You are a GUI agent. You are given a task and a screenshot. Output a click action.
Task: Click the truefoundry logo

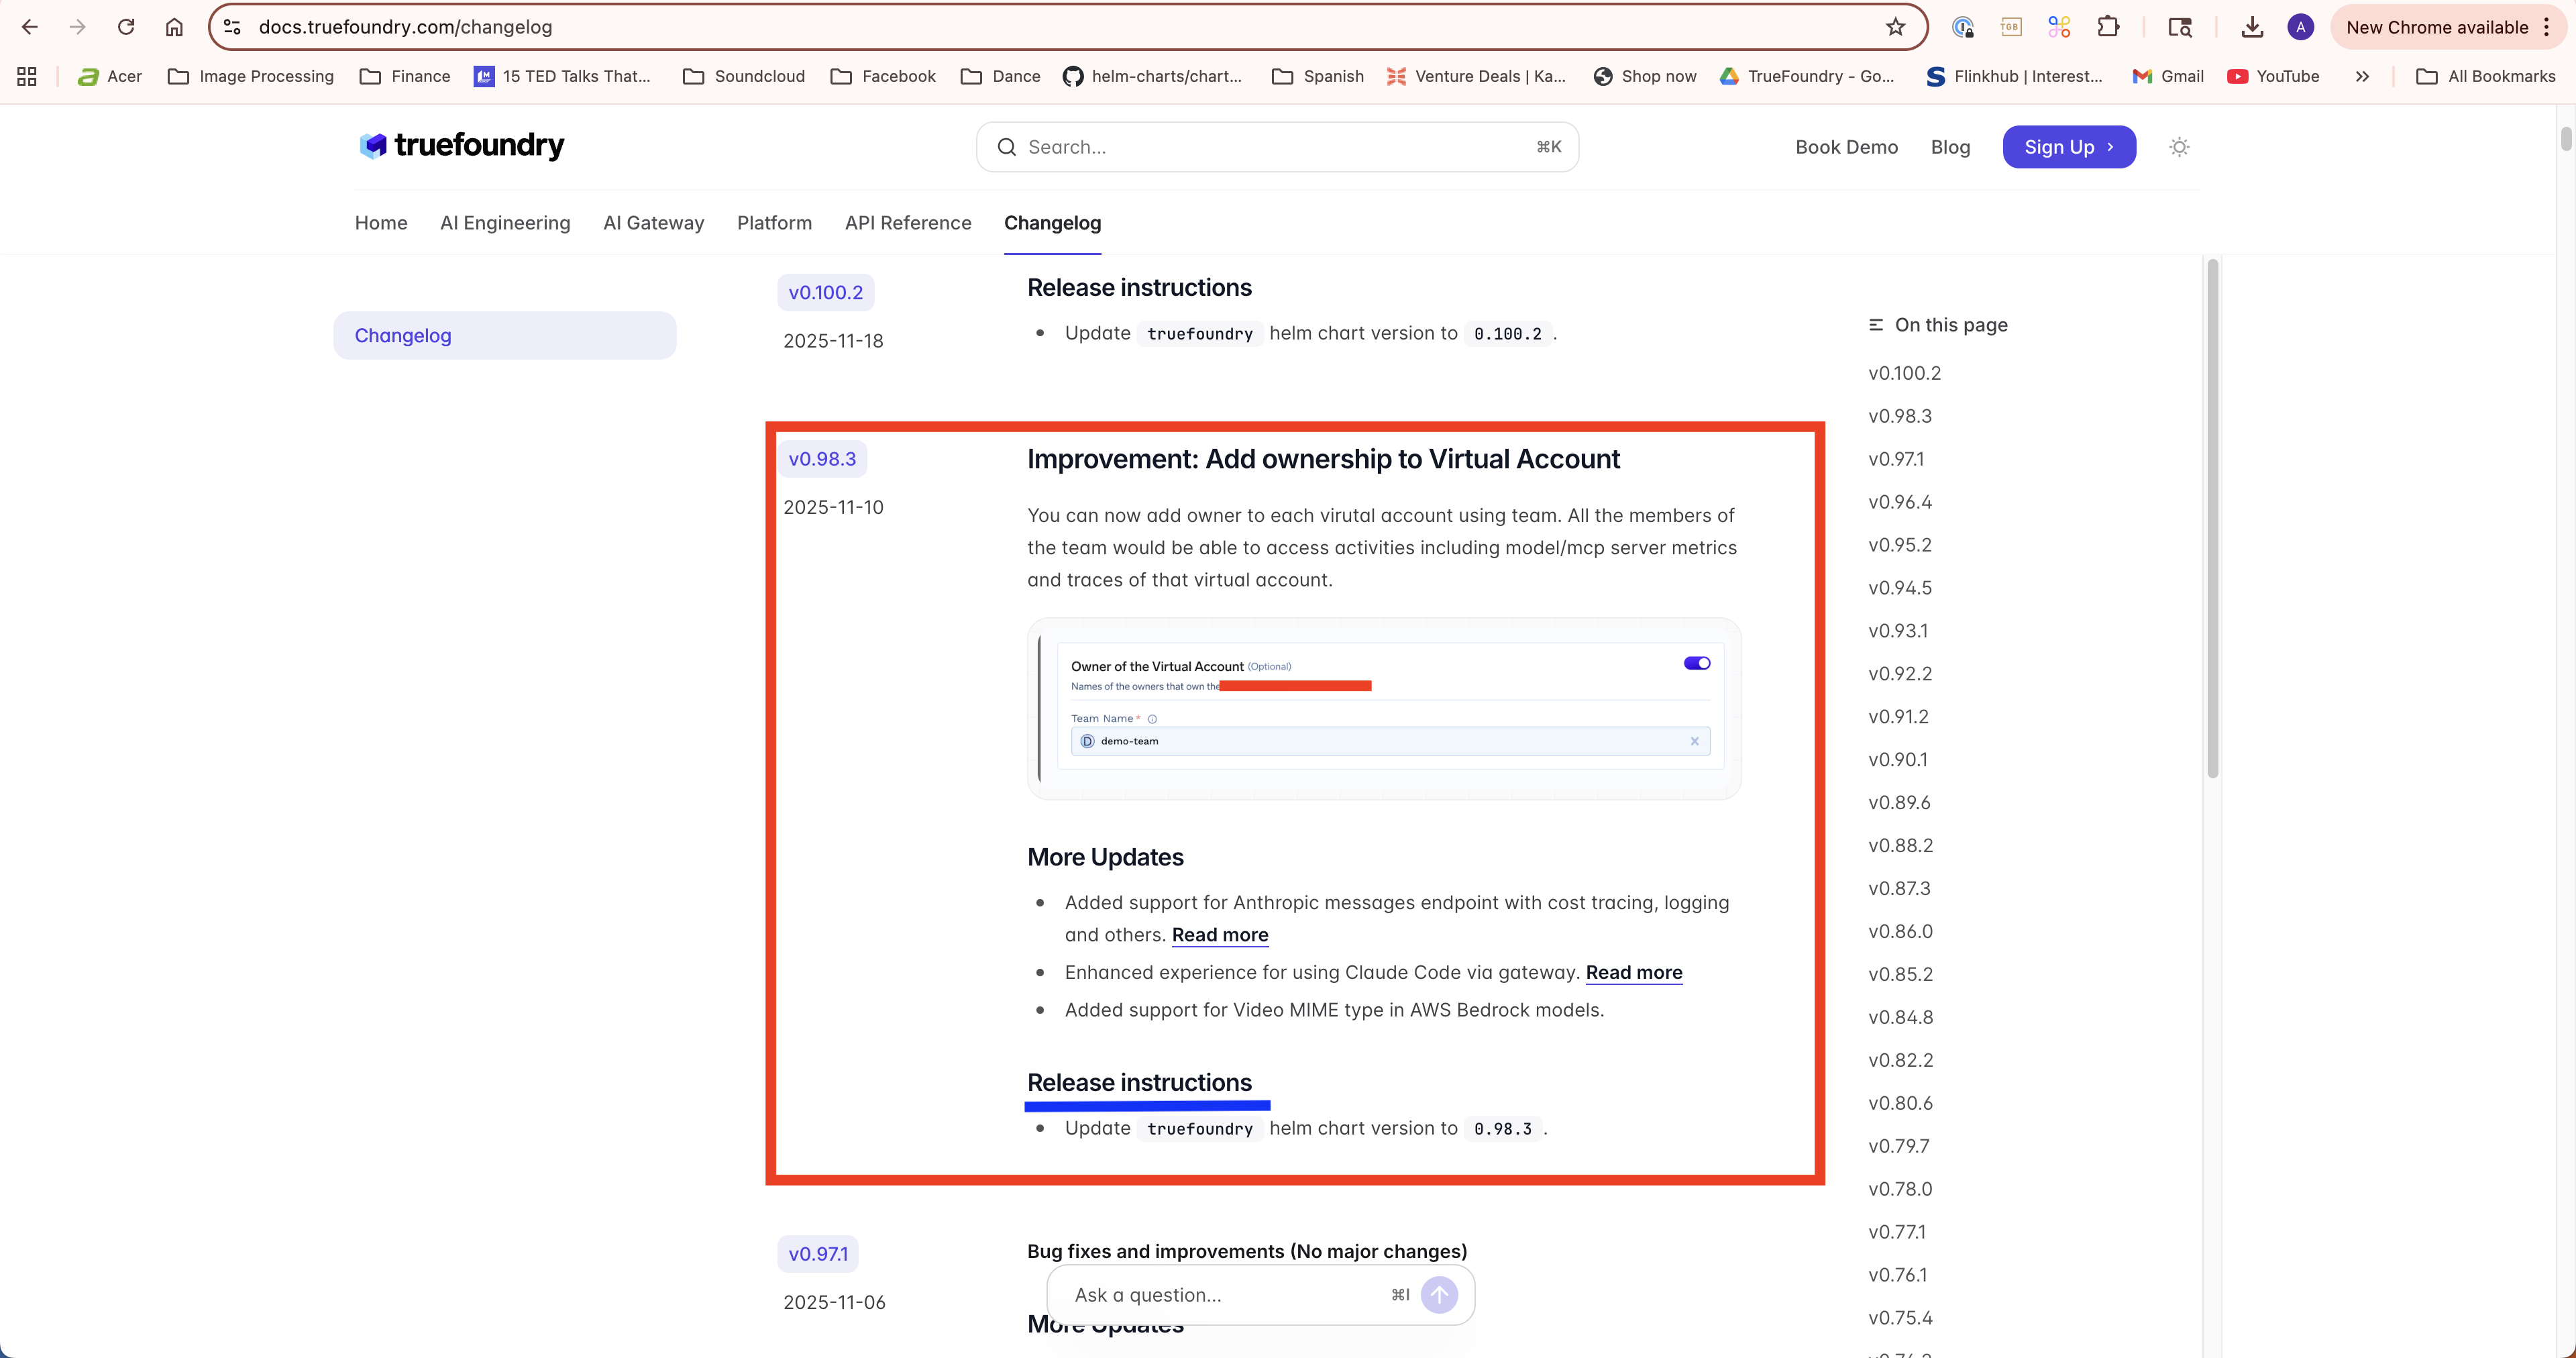point(461,146)
